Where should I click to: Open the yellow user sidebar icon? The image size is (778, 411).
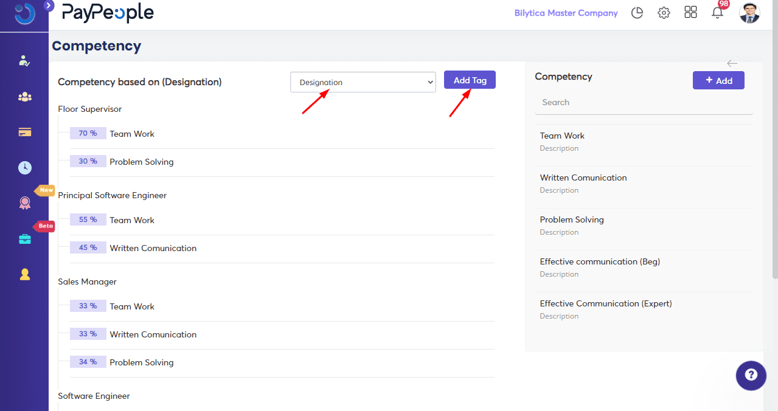pyautogui.click(x=25, y=274)
